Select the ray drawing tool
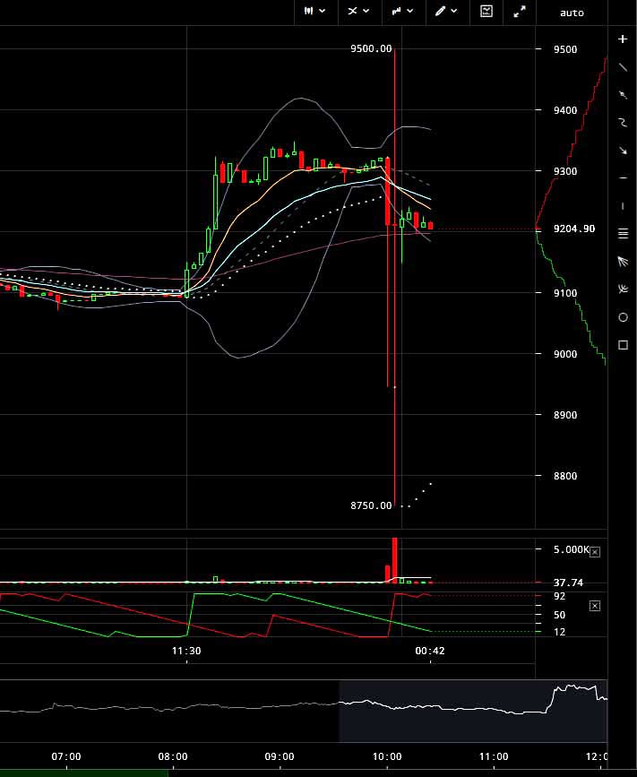The height and width of the screenshot is (777, 637). (623, 95)
